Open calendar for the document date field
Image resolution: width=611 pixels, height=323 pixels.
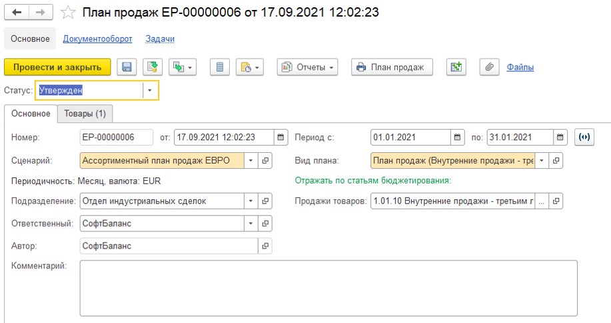point(281,137)
